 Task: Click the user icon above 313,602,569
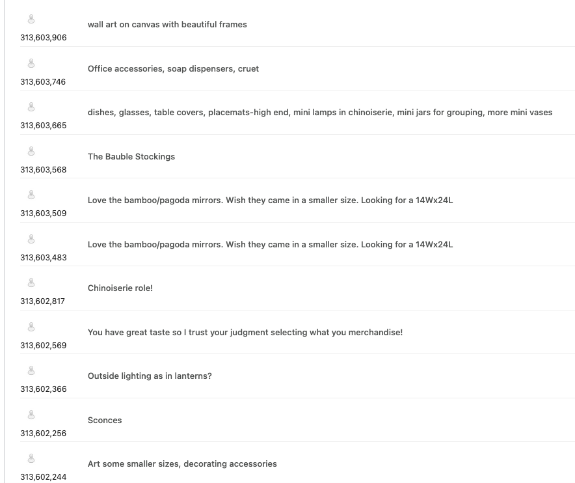tap(31, 327)
